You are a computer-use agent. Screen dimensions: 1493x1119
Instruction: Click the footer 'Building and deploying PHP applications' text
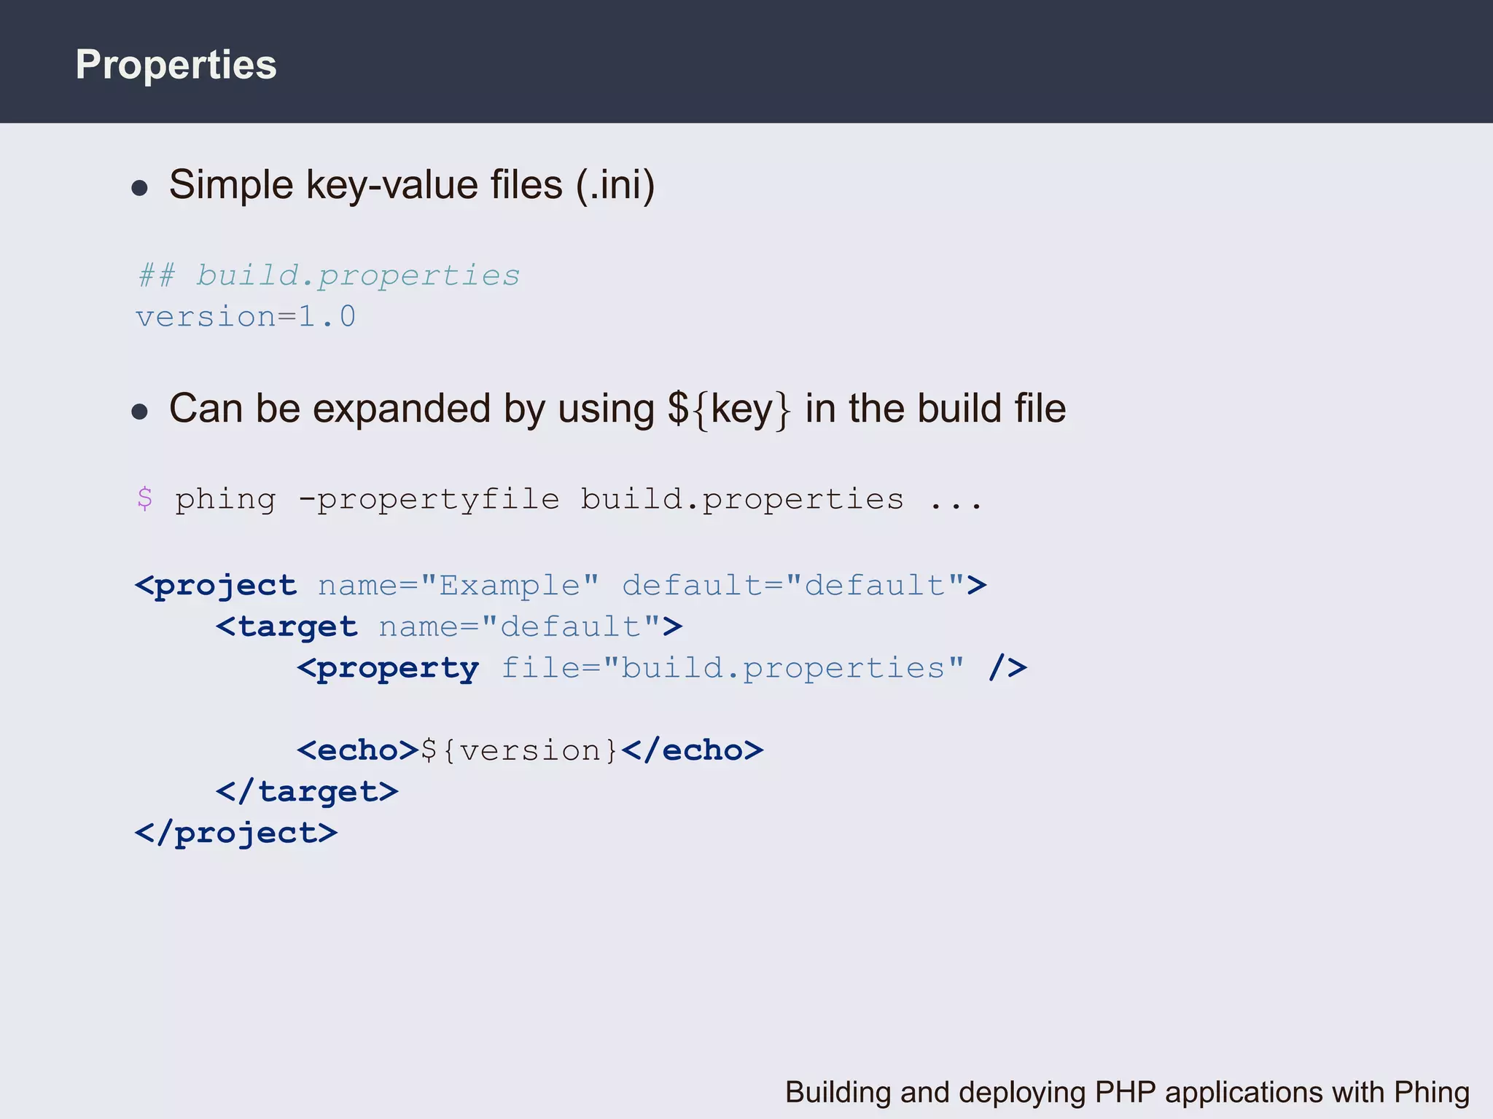1126,1092
